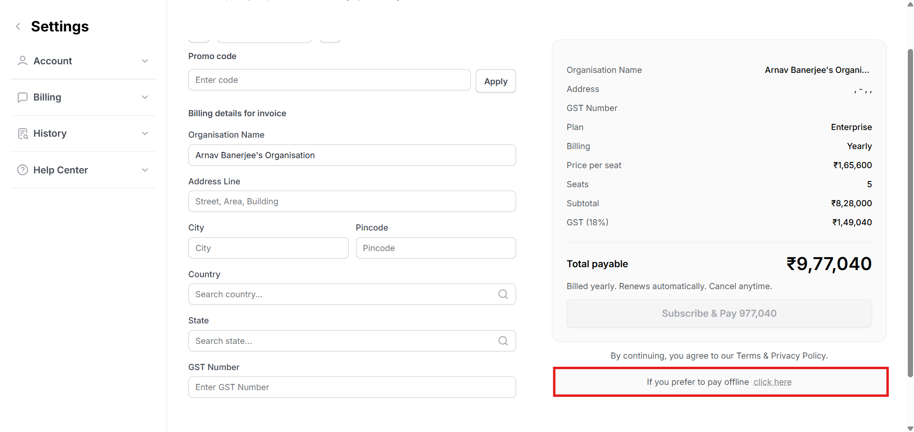Expand the Account section chevron
Screen dimensions: 914x432
[x=145, y=61]
